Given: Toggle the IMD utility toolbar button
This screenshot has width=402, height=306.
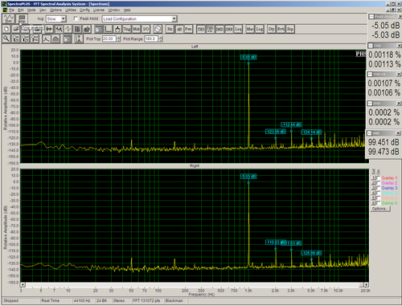Looking at the screenshot, I should (219, 29).
